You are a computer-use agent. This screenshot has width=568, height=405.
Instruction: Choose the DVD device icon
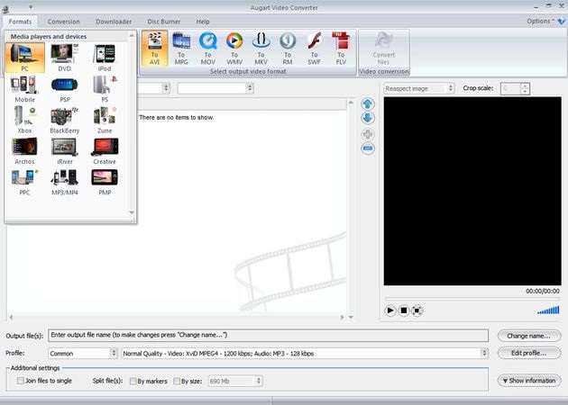(x=65, y=58)
